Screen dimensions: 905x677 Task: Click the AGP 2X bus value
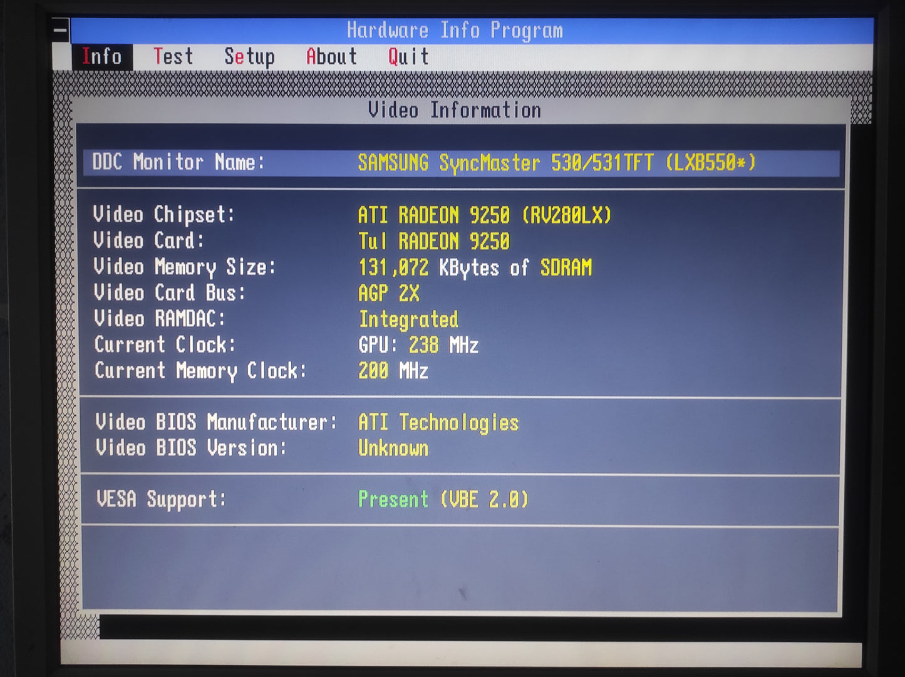(389, 293)
